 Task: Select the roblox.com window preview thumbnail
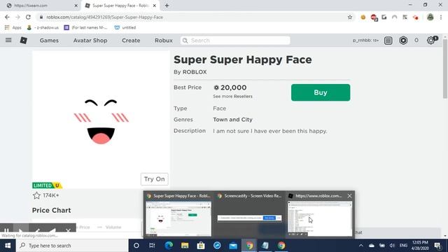(x=320, y=218)
